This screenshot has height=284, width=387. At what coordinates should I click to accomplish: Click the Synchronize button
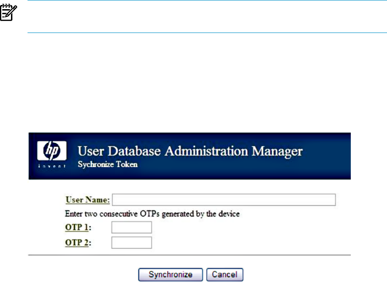click(171, 275)
